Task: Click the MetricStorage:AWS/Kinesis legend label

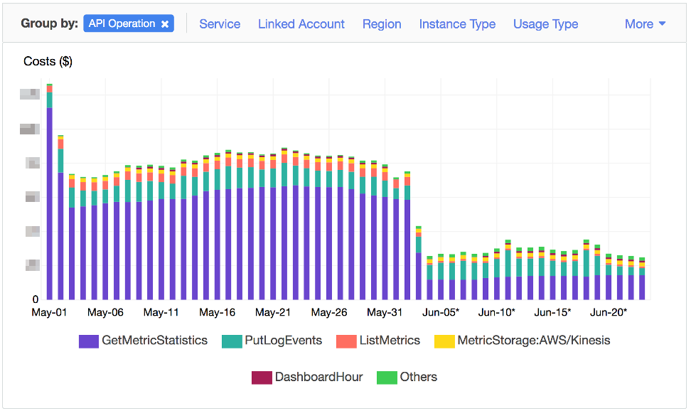Action: 534,341
